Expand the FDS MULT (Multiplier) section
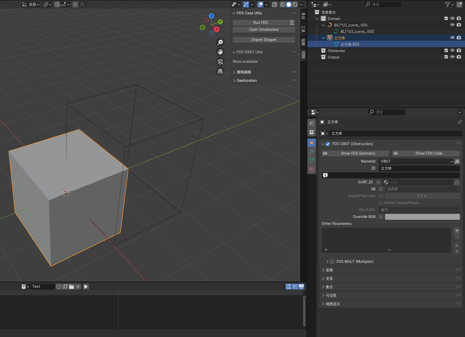 (x=328, y=261)
